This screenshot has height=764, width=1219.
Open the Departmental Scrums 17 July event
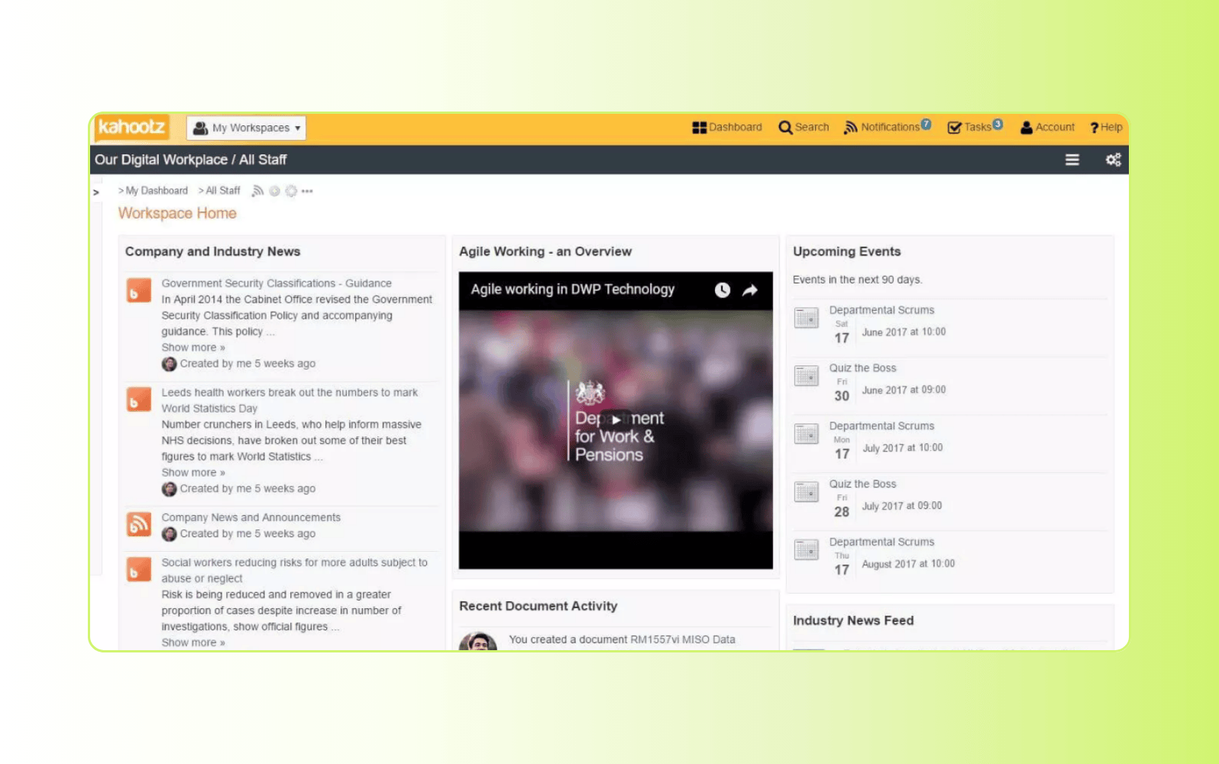(881, 426)
